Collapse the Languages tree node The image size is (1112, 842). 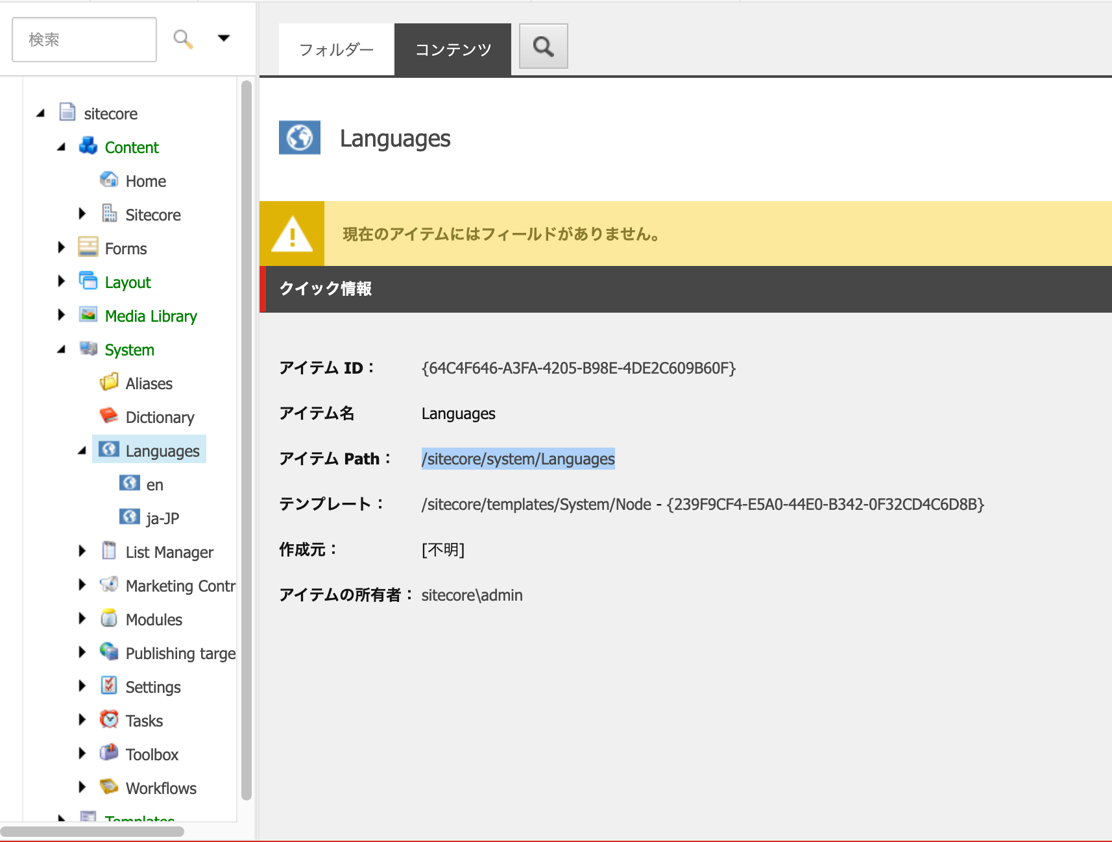pyautogui.click(x=82, y=451)
